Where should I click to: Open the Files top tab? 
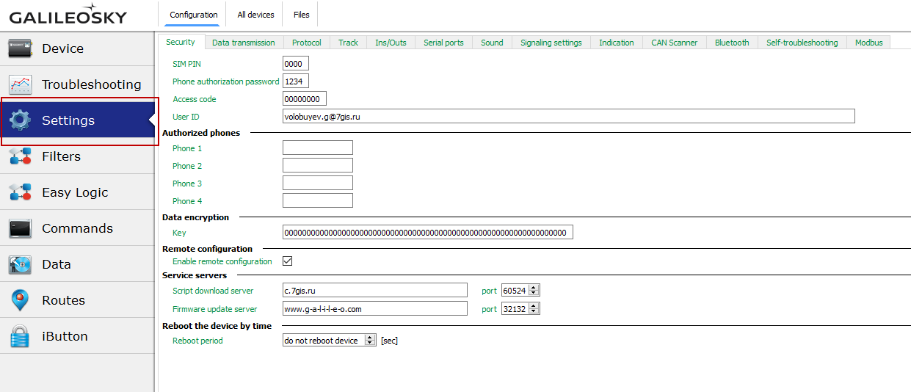click(301, 15)
